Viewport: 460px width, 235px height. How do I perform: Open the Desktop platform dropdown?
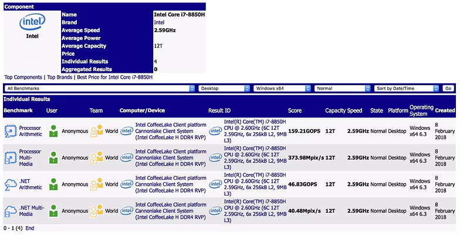224,88
